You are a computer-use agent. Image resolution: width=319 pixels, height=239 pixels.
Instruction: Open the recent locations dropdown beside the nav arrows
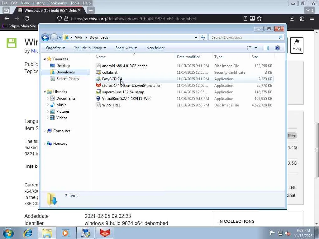click(60, 37)
